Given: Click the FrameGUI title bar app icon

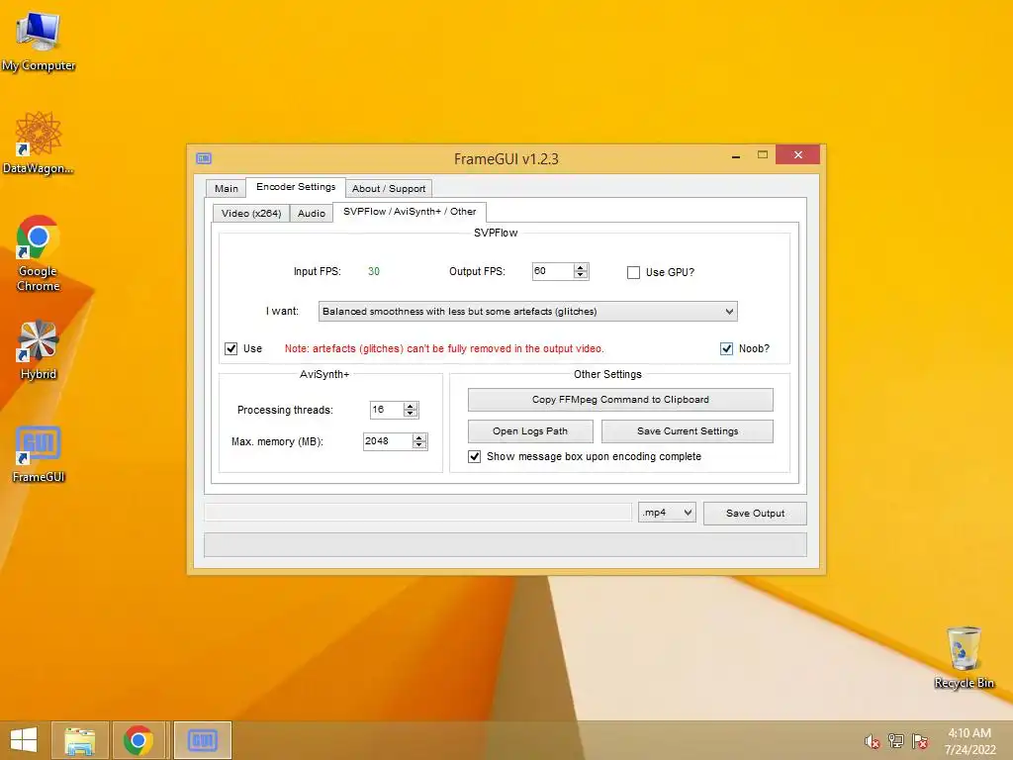Looking at the screenshot, I should (204, 158).
